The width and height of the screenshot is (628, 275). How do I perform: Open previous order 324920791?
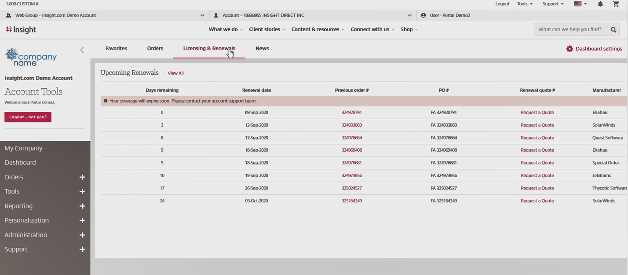point(351,113)
